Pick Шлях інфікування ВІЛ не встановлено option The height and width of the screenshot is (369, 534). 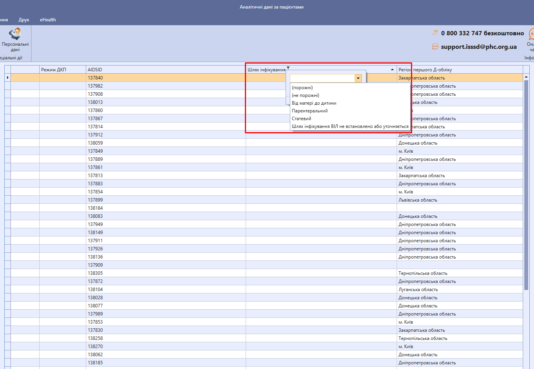(350, 126)
